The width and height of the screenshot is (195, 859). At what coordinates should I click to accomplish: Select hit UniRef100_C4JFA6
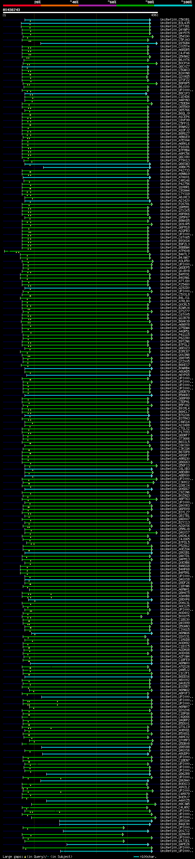point(175,53)
